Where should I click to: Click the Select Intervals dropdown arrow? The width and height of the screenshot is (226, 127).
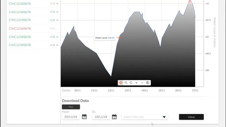tap(164, 117)
